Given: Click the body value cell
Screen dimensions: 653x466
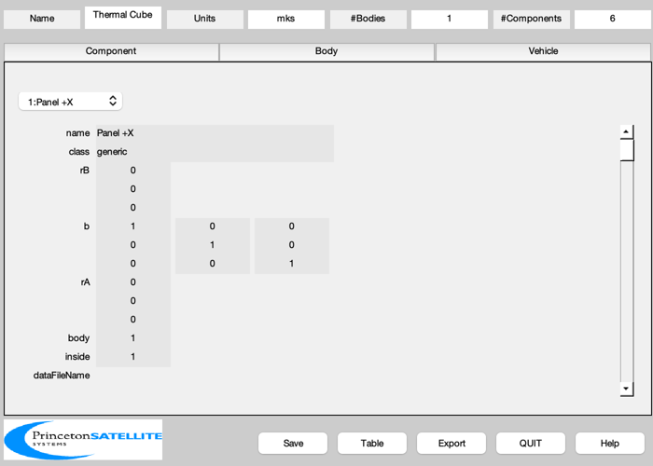Looking at the screenshot, I should [x=133, y=338].
